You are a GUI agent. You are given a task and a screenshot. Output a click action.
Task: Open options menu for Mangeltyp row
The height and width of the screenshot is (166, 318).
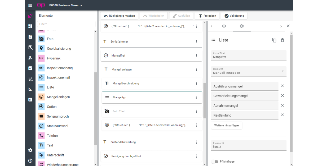(x=196, y=97)
